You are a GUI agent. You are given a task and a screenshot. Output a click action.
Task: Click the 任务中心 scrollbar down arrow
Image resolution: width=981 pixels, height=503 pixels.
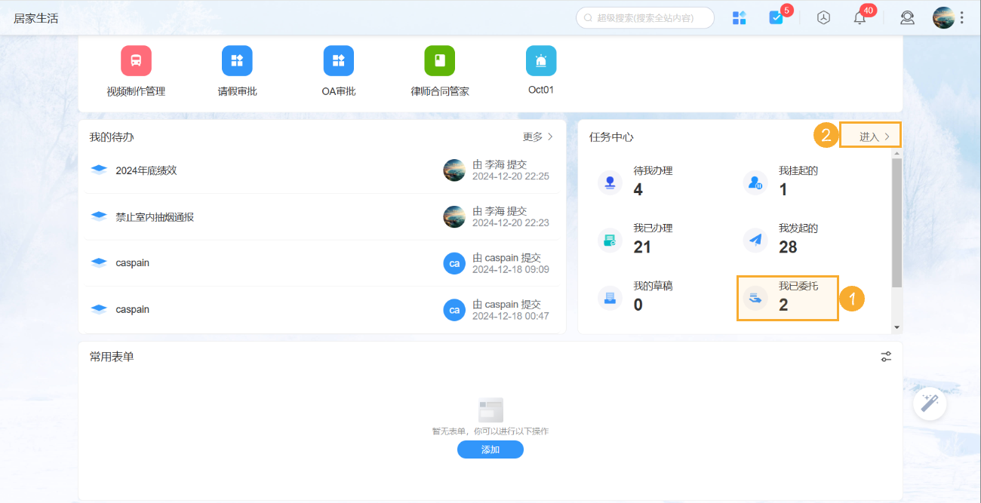[x=896, y=327]
